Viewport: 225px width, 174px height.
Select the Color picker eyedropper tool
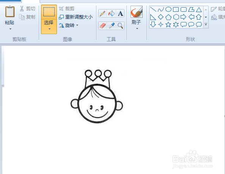[x=111, y=26]
